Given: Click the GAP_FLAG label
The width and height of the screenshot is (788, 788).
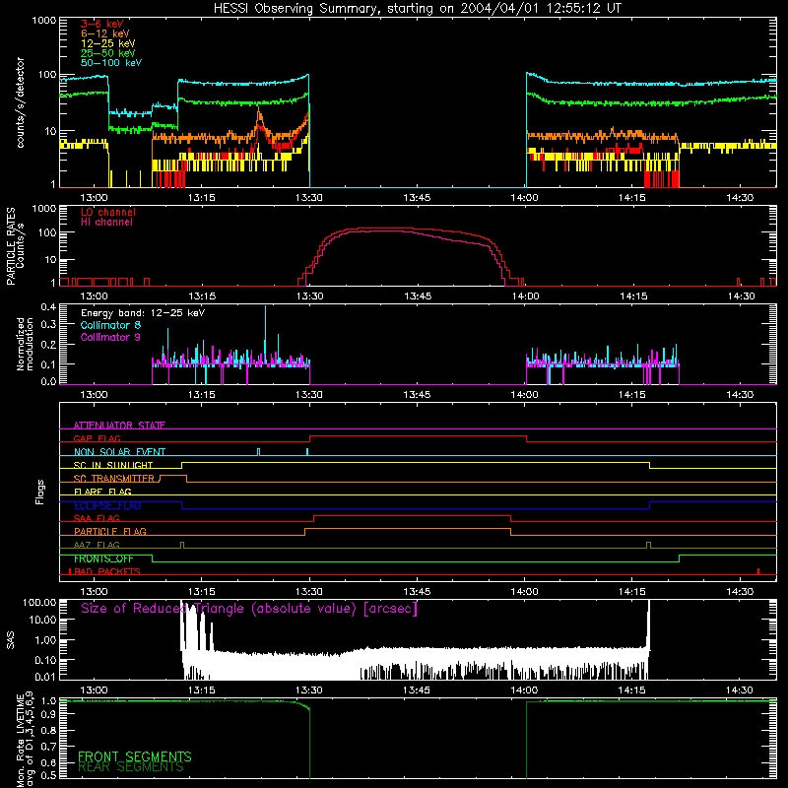Looking at the screenshot, I should (x=97, y=438).
